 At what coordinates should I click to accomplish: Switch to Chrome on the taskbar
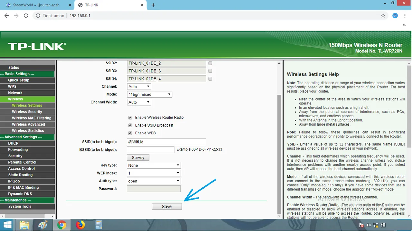pos(61,225)
